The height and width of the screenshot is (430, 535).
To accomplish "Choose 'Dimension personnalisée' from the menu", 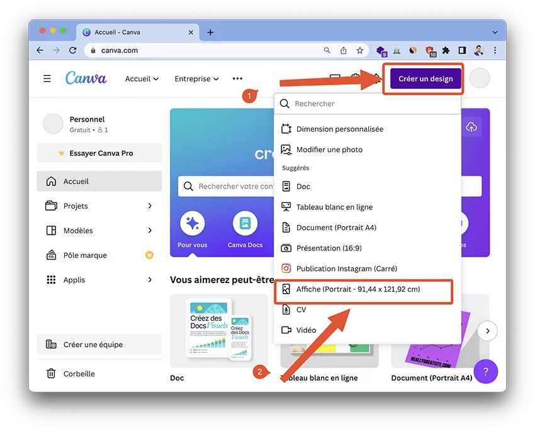I will tap(339, 129).
